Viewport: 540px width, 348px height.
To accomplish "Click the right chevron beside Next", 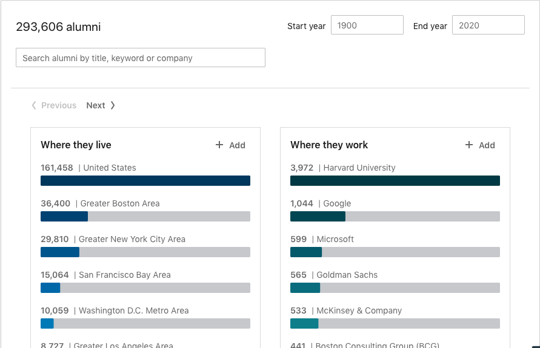I will pos(113,105).
